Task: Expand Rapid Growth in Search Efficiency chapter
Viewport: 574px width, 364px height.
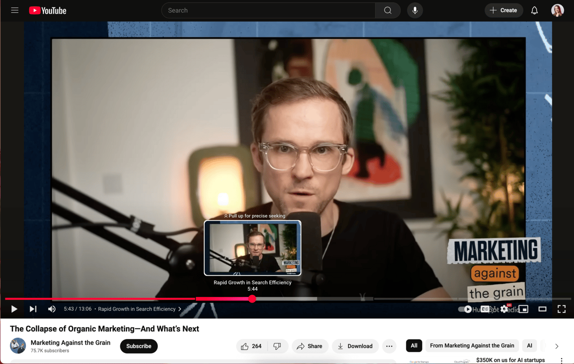Action: pos(140,309)
